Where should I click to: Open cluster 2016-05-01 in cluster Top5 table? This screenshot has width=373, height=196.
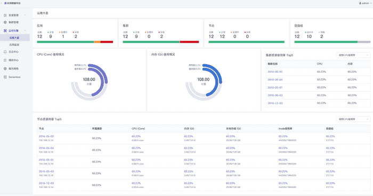click(275, 88)
